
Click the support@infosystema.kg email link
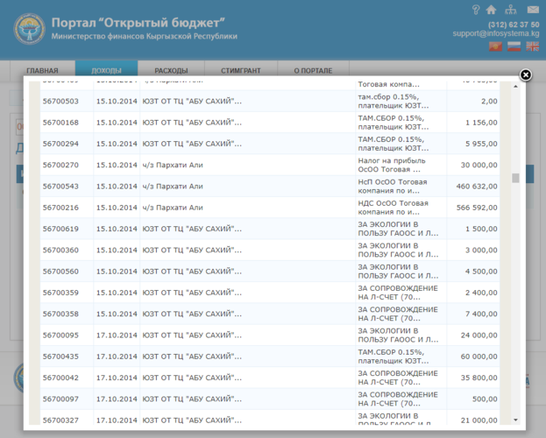[x=495, y=33]
